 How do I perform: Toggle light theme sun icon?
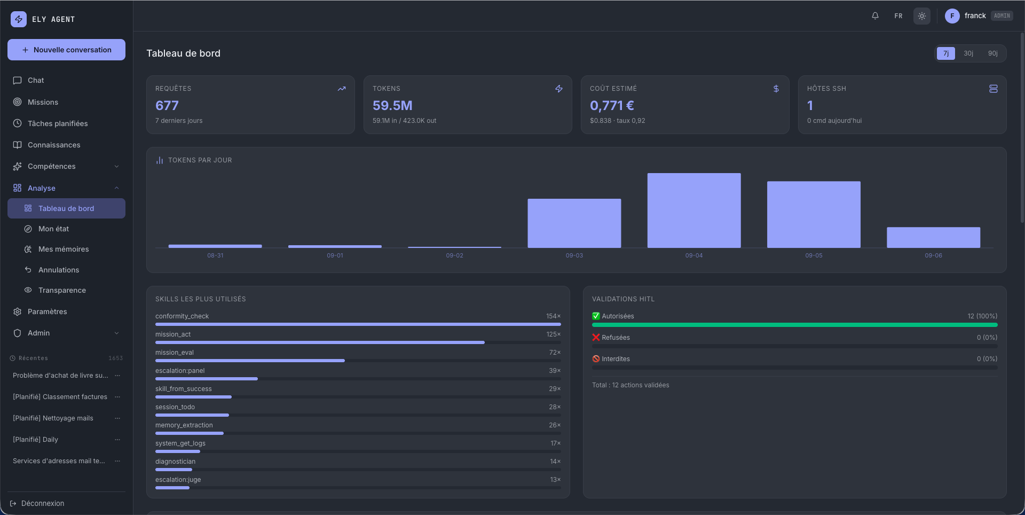click(x=922, y=16)
